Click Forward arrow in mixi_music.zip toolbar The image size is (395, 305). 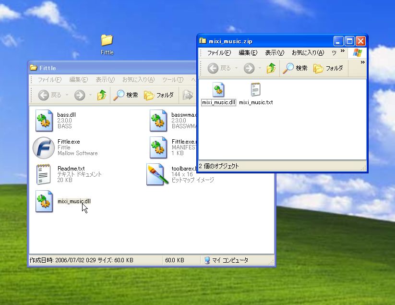pos(249,68)
